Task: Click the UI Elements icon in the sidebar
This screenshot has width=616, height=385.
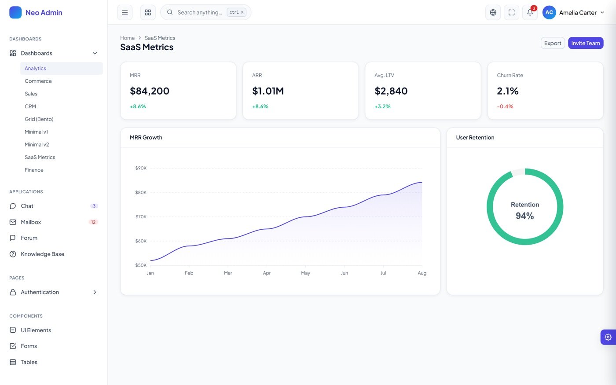Action: pos(13,330)
